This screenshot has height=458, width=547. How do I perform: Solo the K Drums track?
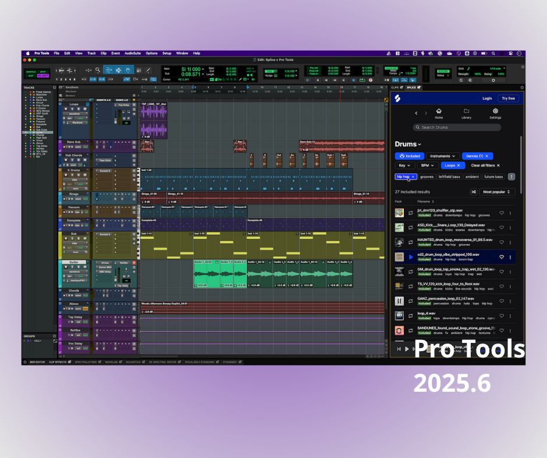79,175
